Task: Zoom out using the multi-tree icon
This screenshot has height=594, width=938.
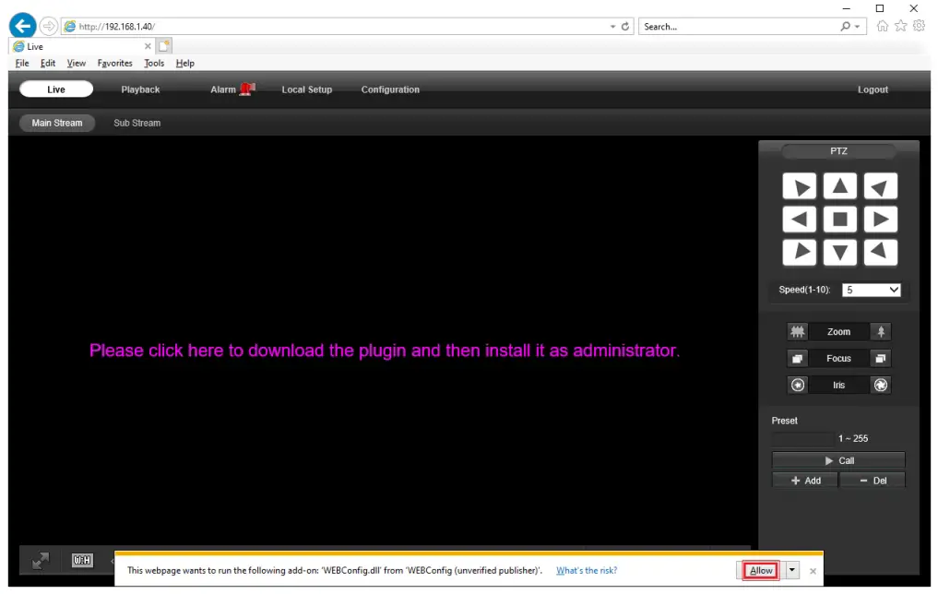Action: click(798, 331)
